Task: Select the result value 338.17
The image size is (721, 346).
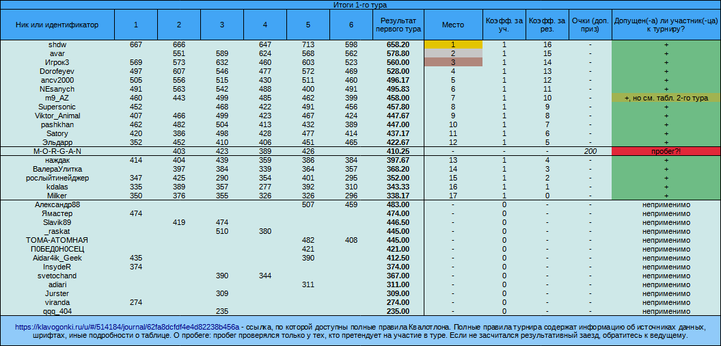Action: (398, 196)
